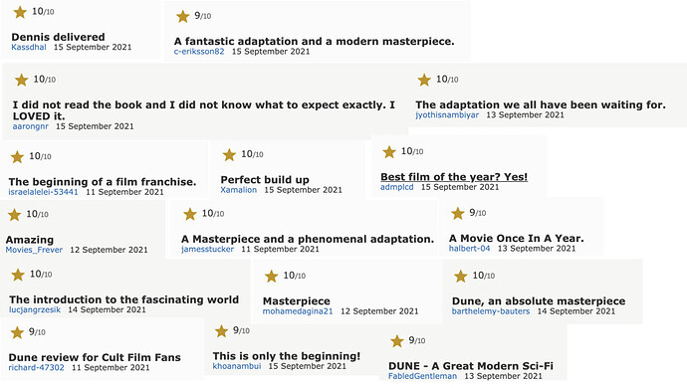Click the star icon above 'Perfect build up'

(x=229, y=154)
